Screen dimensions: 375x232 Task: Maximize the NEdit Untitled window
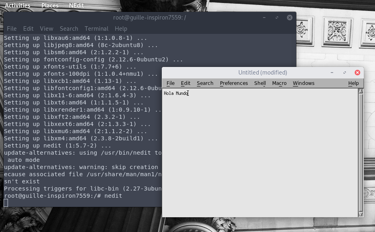[345, 73]
